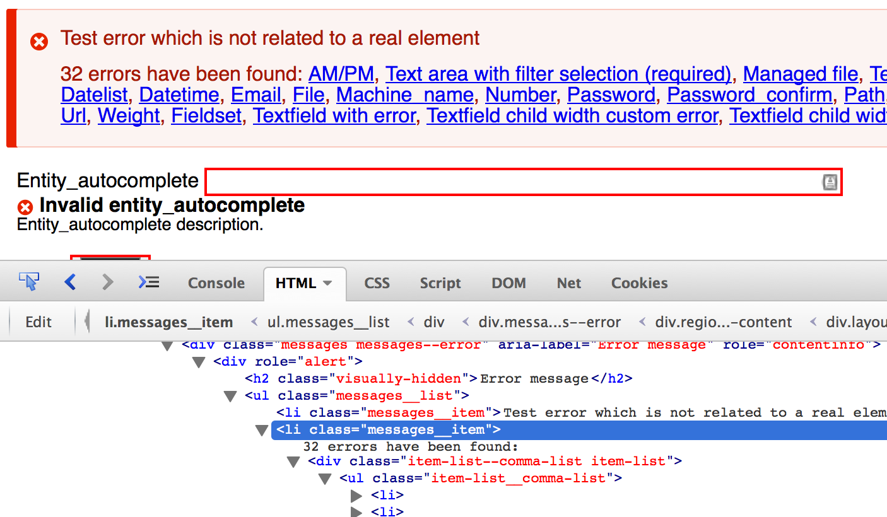Click the breadcrumb back arrow next to Edit
Screen dimensions: 887x517
[85, 322]
